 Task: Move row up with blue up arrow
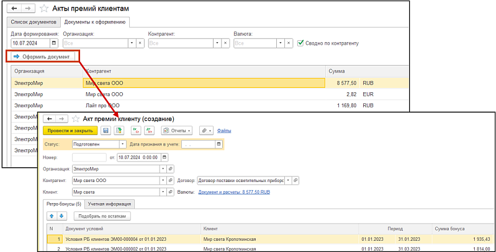pyautogui.click(x=52, y=216)
